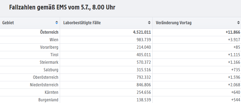This screenshot has height=103, width=241.
Task: Select Salzburg in the Gebiet column
Action: (51, 70)
